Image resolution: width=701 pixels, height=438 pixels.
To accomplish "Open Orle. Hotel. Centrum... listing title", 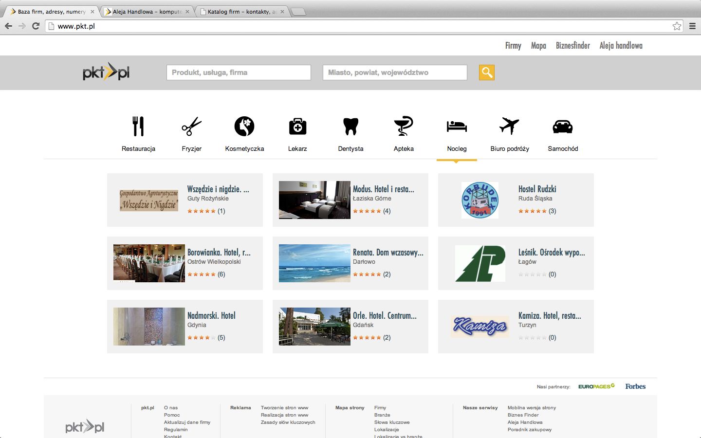I will click(385, 315).
